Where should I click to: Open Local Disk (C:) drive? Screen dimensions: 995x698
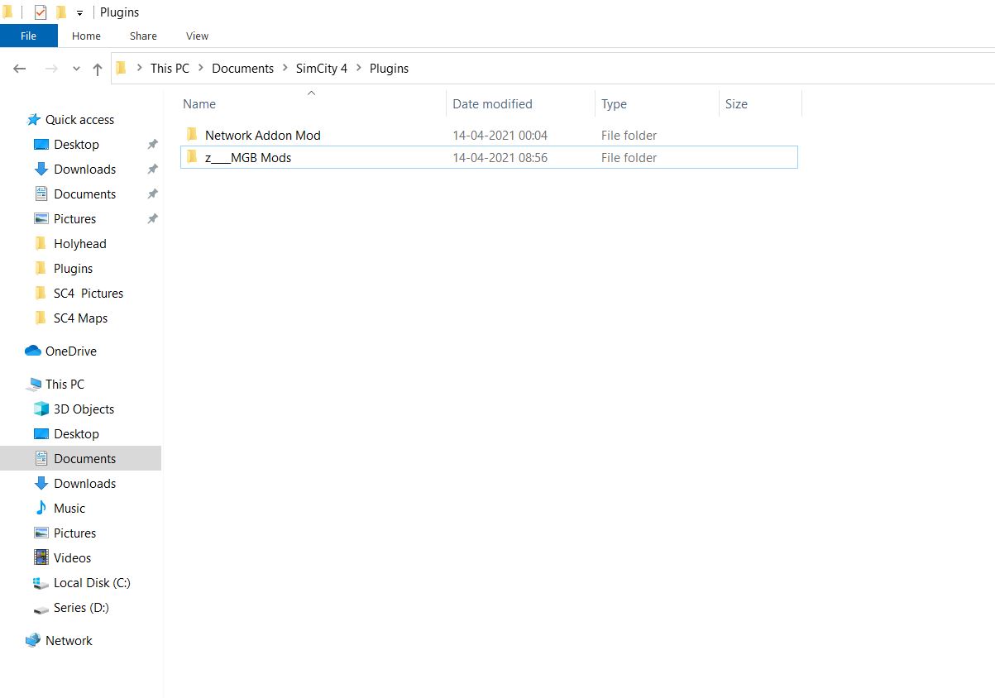point(92,582)
